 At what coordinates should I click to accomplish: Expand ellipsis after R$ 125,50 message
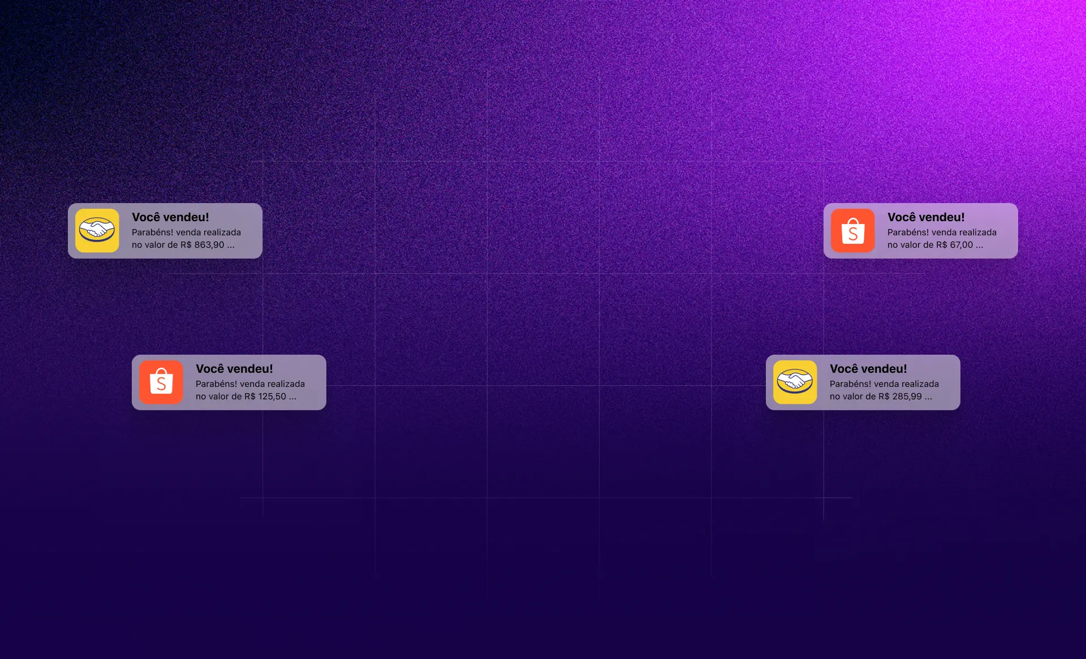[x=292, y=398]
